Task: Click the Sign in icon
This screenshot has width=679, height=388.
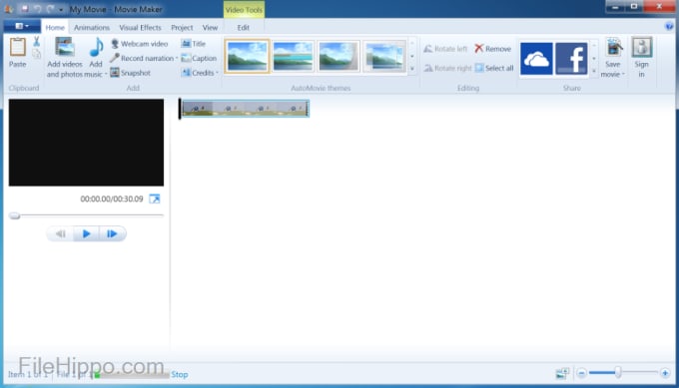Action: (x=641, y=47)
